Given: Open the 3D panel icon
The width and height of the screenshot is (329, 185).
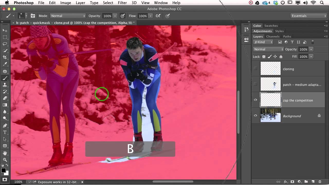Looking at the screenshot, I should click(x=246, y=40).
